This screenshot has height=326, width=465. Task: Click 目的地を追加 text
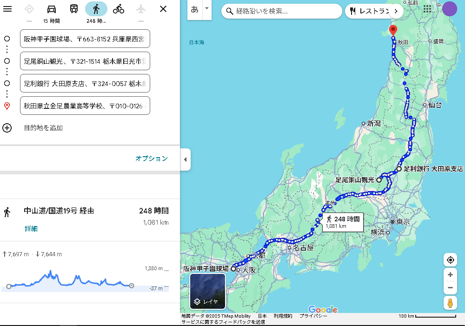(x=43, y=128)
